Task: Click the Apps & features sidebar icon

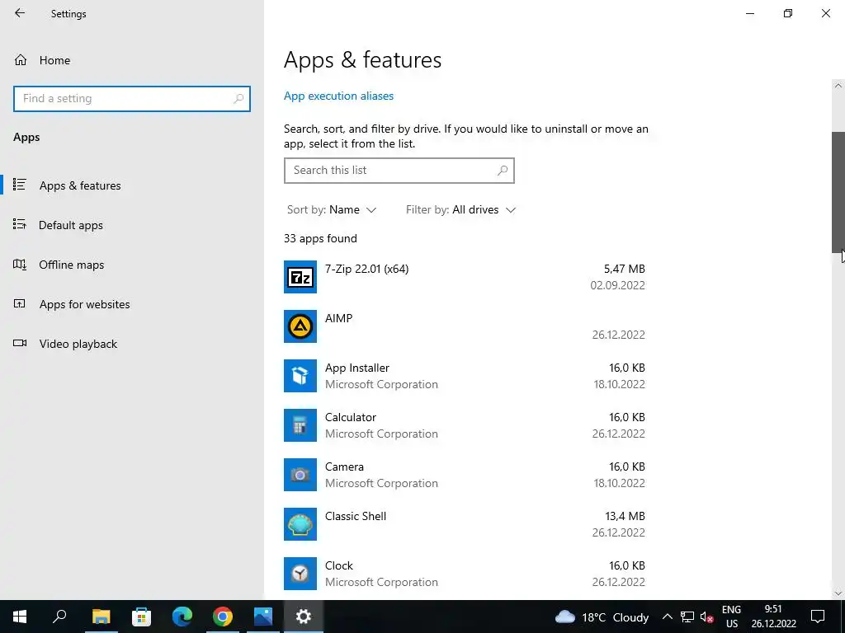Action: pyautogui.click(x=20, y=185)
